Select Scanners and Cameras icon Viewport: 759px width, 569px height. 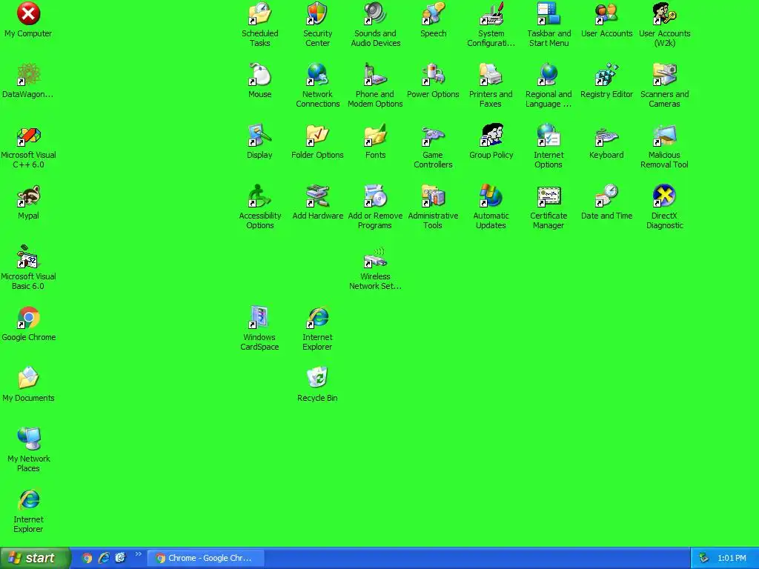click(x=664, y=75)
